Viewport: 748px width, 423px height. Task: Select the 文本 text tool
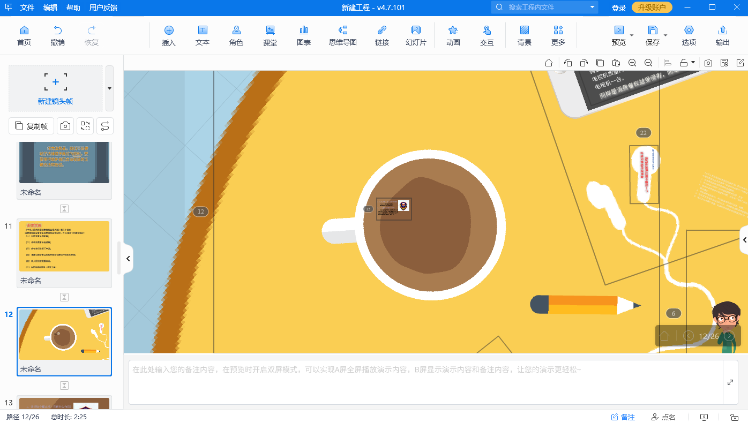[203, 36]
